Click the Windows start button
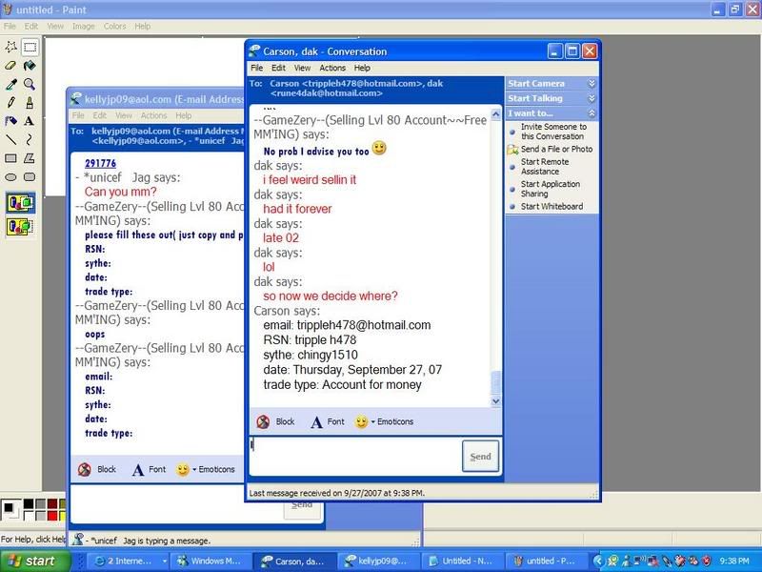 (35, 561)
